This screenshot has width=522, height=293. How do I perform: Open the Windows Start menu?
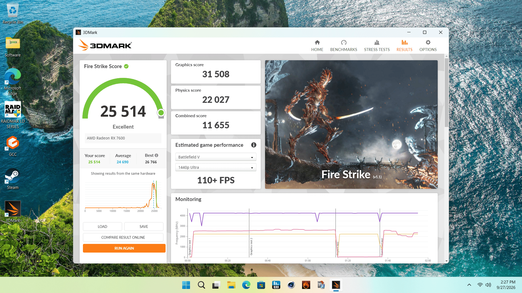(186, 285)
